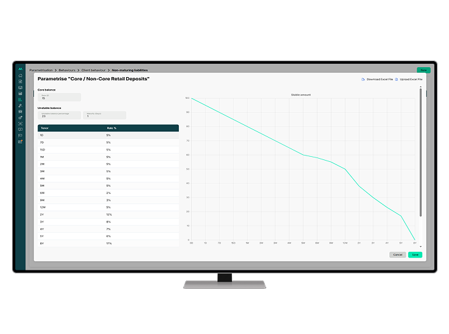
Task: Select rate cell in 3M row
Action: [108, 171]
